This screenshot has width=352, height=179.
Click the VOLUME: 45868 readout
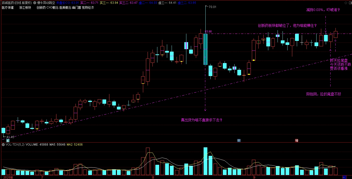click(37, 145)
